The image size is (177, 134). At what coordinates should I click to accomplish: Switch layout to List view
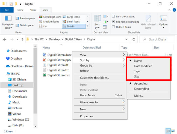tap(43, 26)
